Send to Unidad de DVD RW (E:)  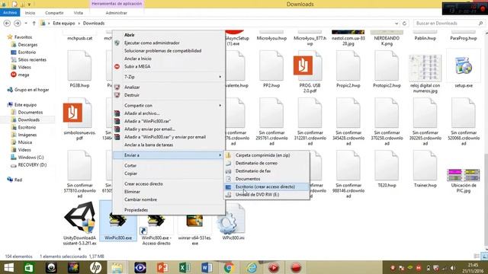267,195
